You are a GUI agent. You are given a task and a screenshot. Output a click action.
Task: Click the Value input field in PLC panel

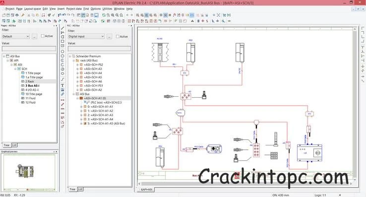pos(99,49)
